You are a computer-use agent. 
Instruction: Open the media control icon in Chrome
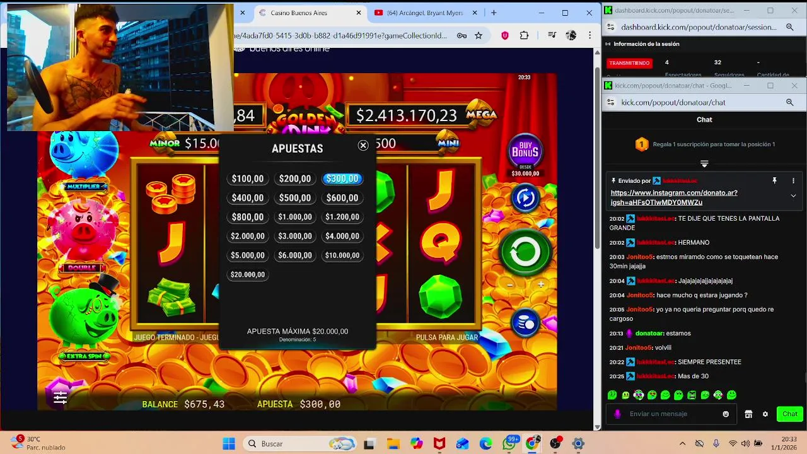click(x=552, y=36)
